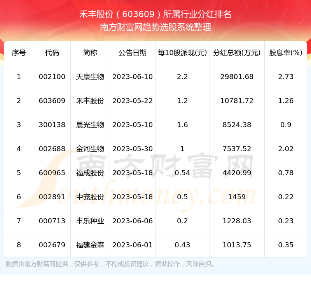The width and height of the screenshot is (311, 283).
Task: Click payout 0.2 in 丰乐种业 row
Action: tap(182, 221)
